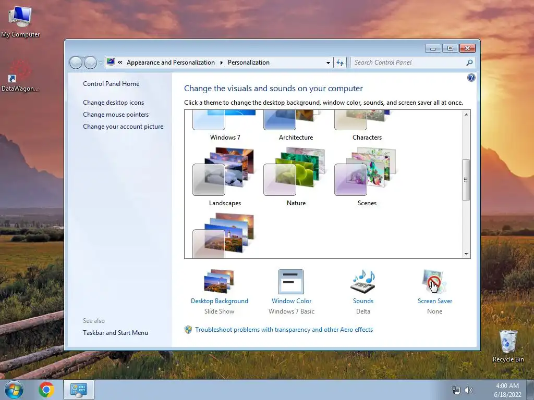This screenshot has height=400, width=534.
Task: Click the Forward navigation arrow button
Action: click(90, 63)
